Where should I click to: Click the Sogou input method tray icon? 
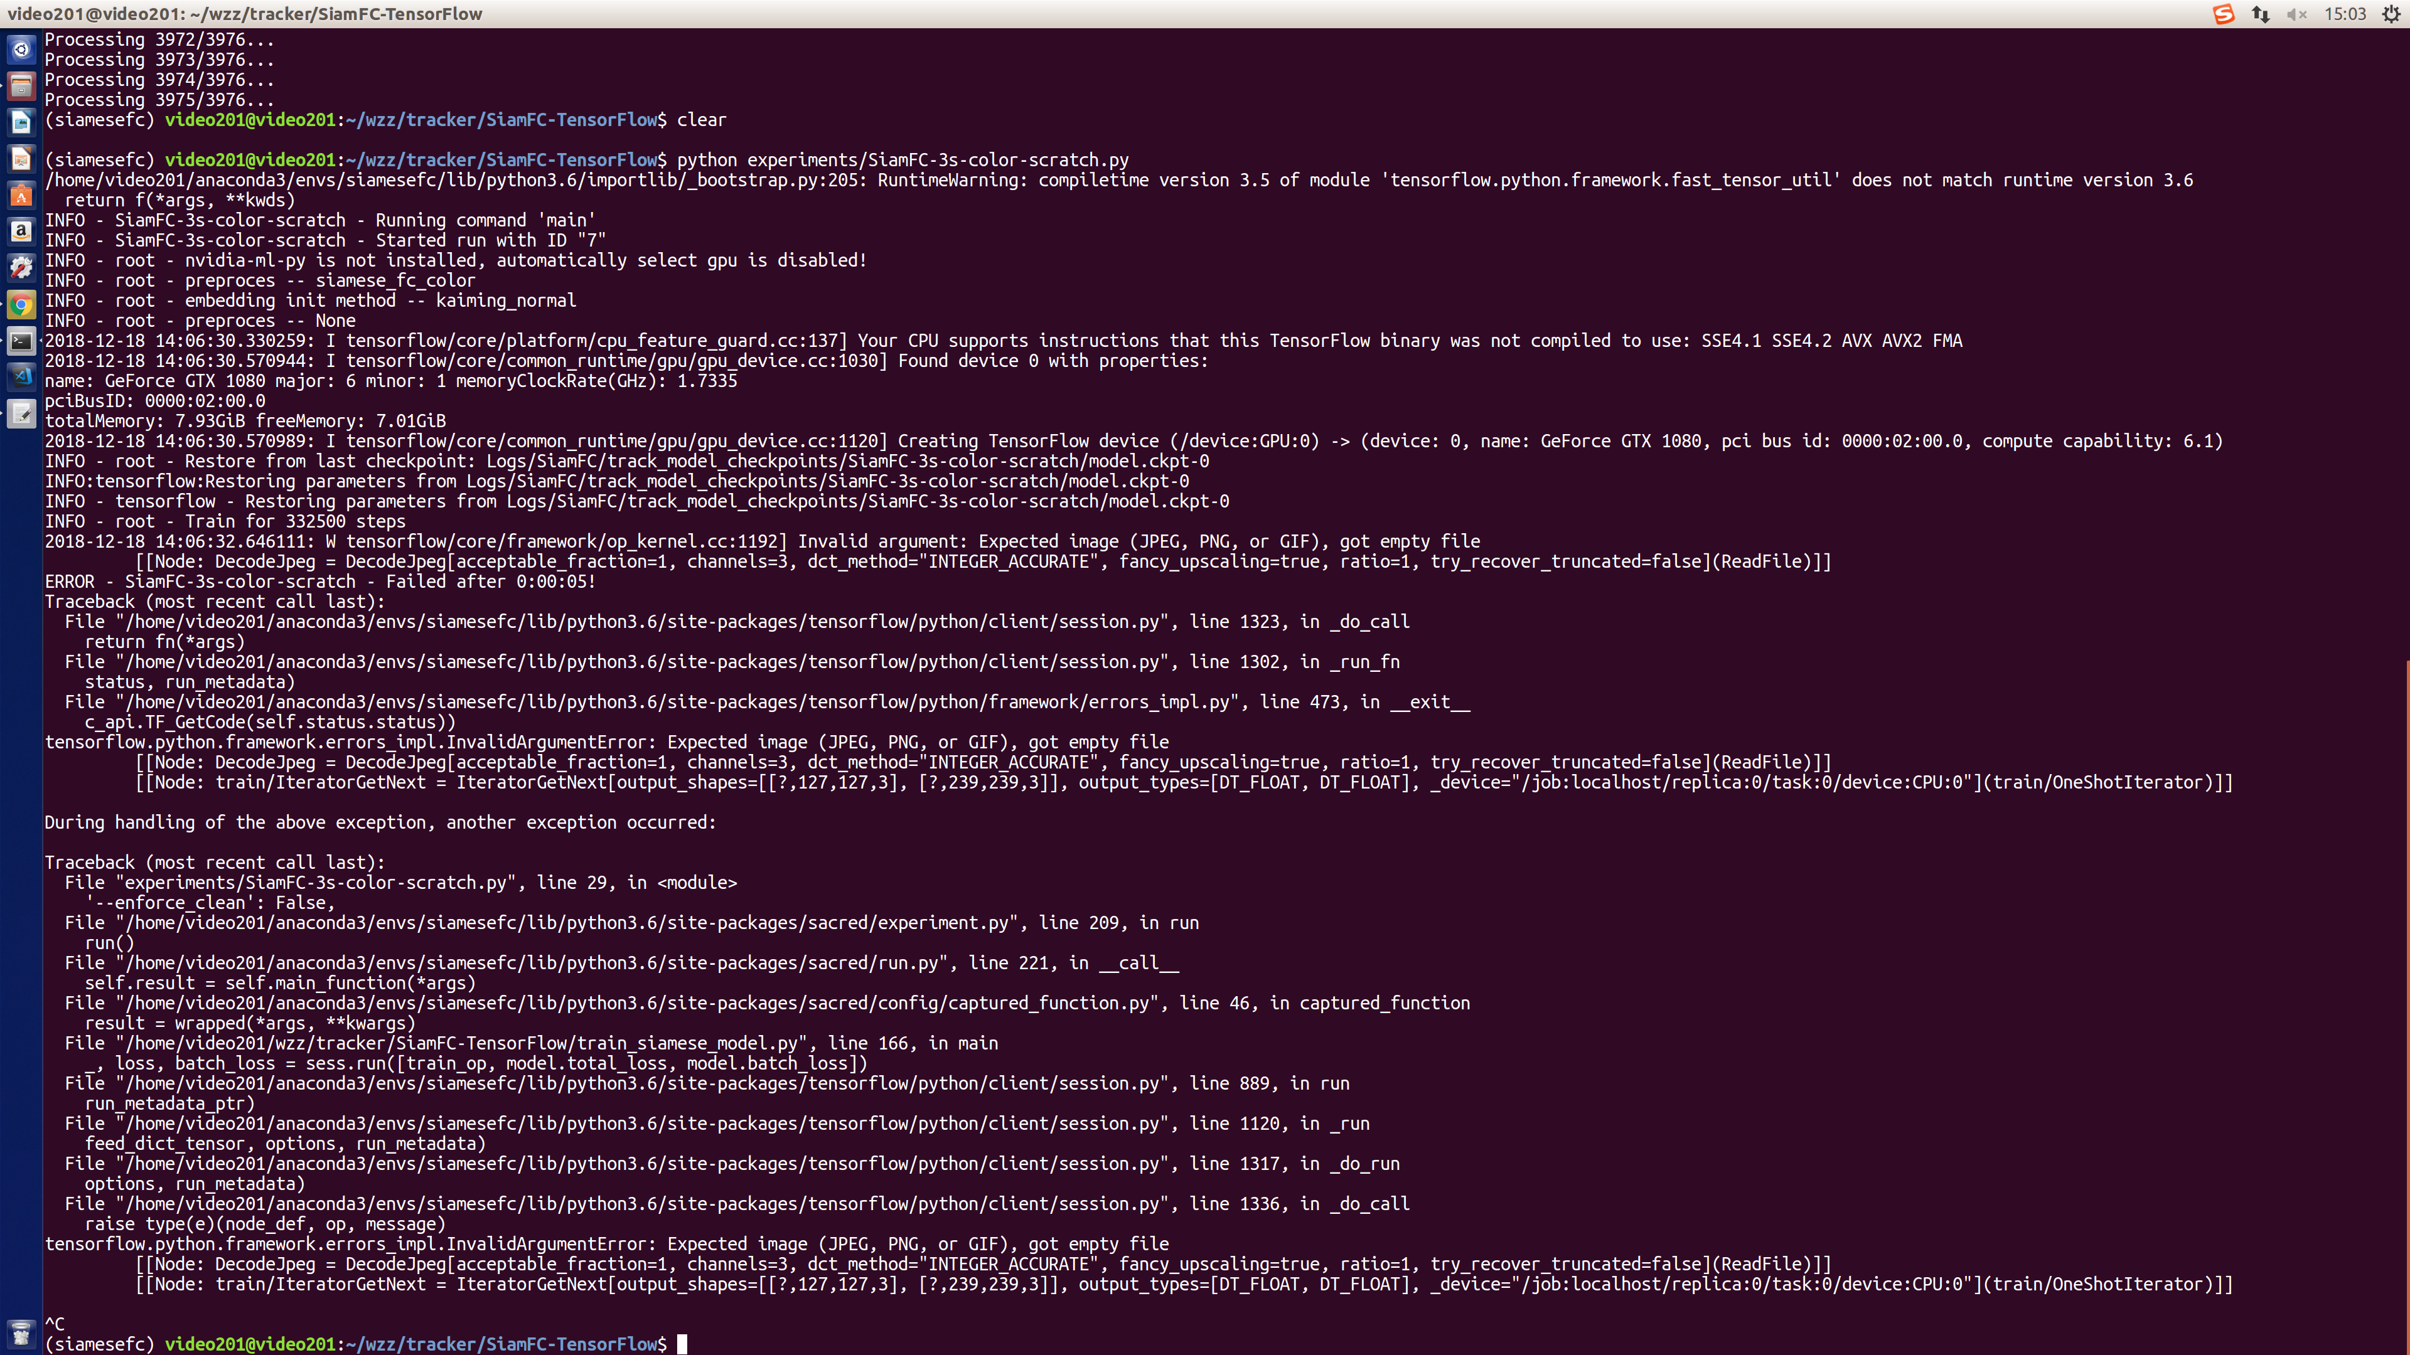click(2224, 14)
